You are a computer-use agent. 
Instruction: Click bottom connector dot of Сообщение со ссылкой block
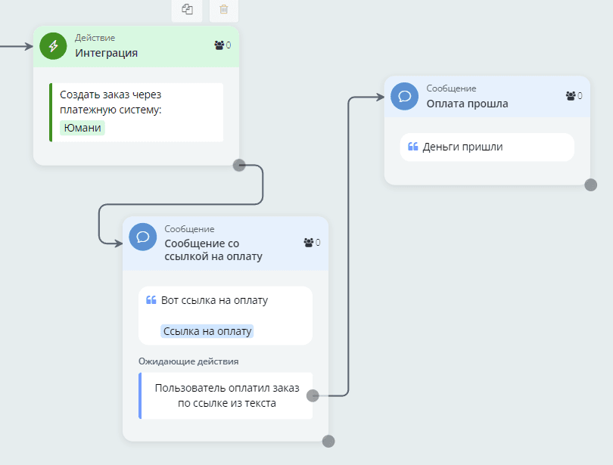(x=328, y=441)
